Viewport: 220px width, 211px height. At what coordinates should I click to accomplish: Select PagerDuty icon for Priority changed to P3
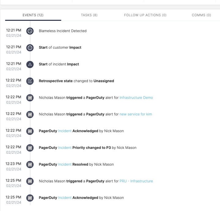[30, 148]
